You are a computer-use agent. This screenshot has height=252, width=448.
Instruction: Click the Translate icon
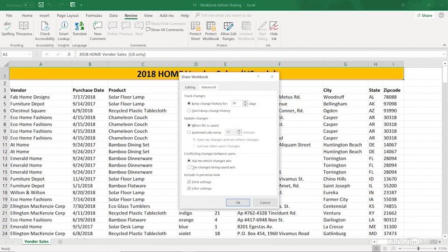(80, 29)
